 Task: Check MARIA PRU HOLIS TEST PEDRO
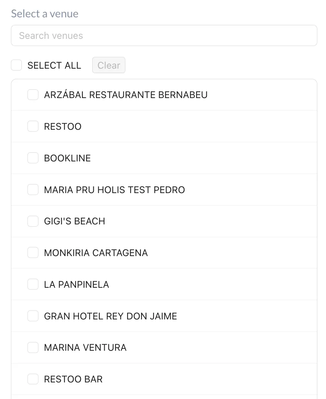click(x=33, y=190)
